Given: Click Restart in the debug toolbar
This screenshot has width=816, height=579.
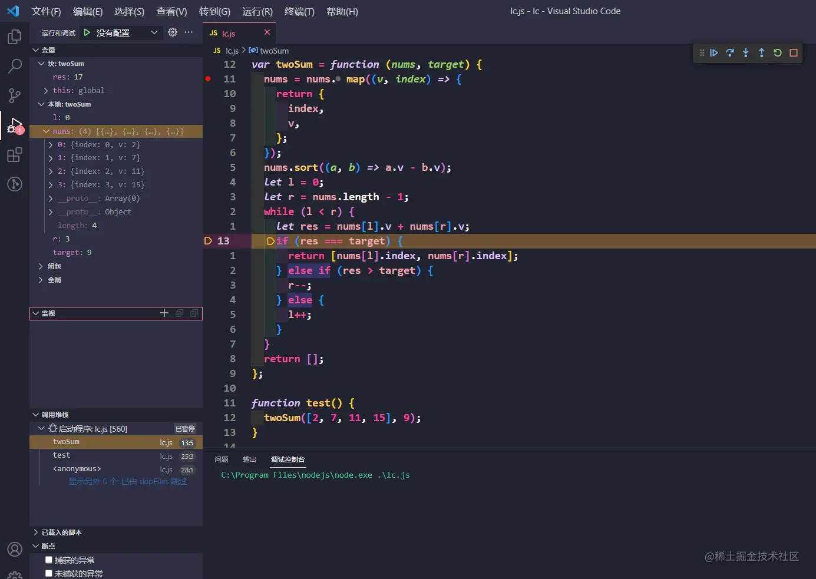Looking at the screenshot, I should click(x=778, y=53).
